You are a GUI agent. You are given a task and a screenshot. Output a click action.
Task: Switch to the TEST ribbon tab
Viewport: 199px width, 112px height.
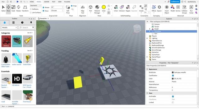pos(53,2)
